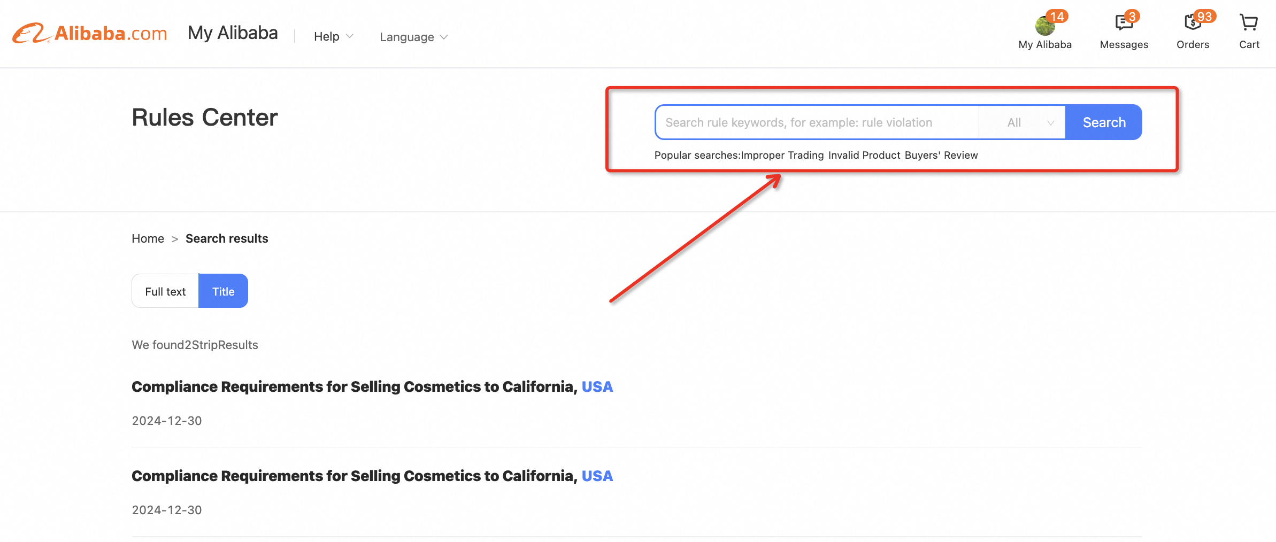Focus the rule keywords search field
The height and width of the screenshot is (542, 1276).
[818, 122]
